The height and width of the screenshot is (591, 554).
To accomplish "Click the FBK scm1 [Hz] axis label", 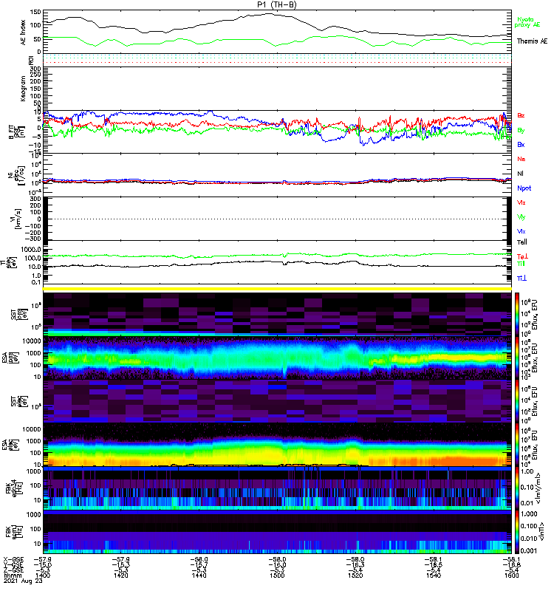I will tap(14, 532).
